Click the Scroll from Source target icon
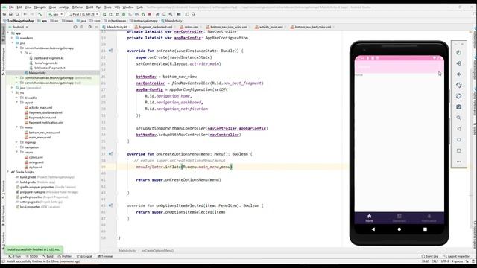 point(75,27)
